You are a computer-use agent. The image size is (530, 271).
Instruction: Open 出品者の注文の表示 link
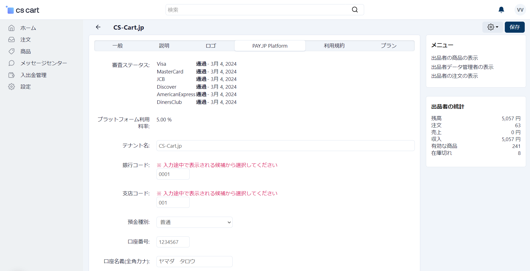[x=454, y=76]
